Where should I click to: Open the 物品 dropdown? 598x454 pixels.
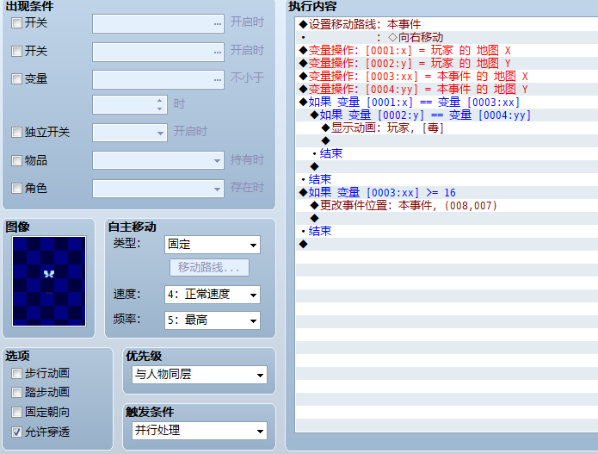coord(158,161)
